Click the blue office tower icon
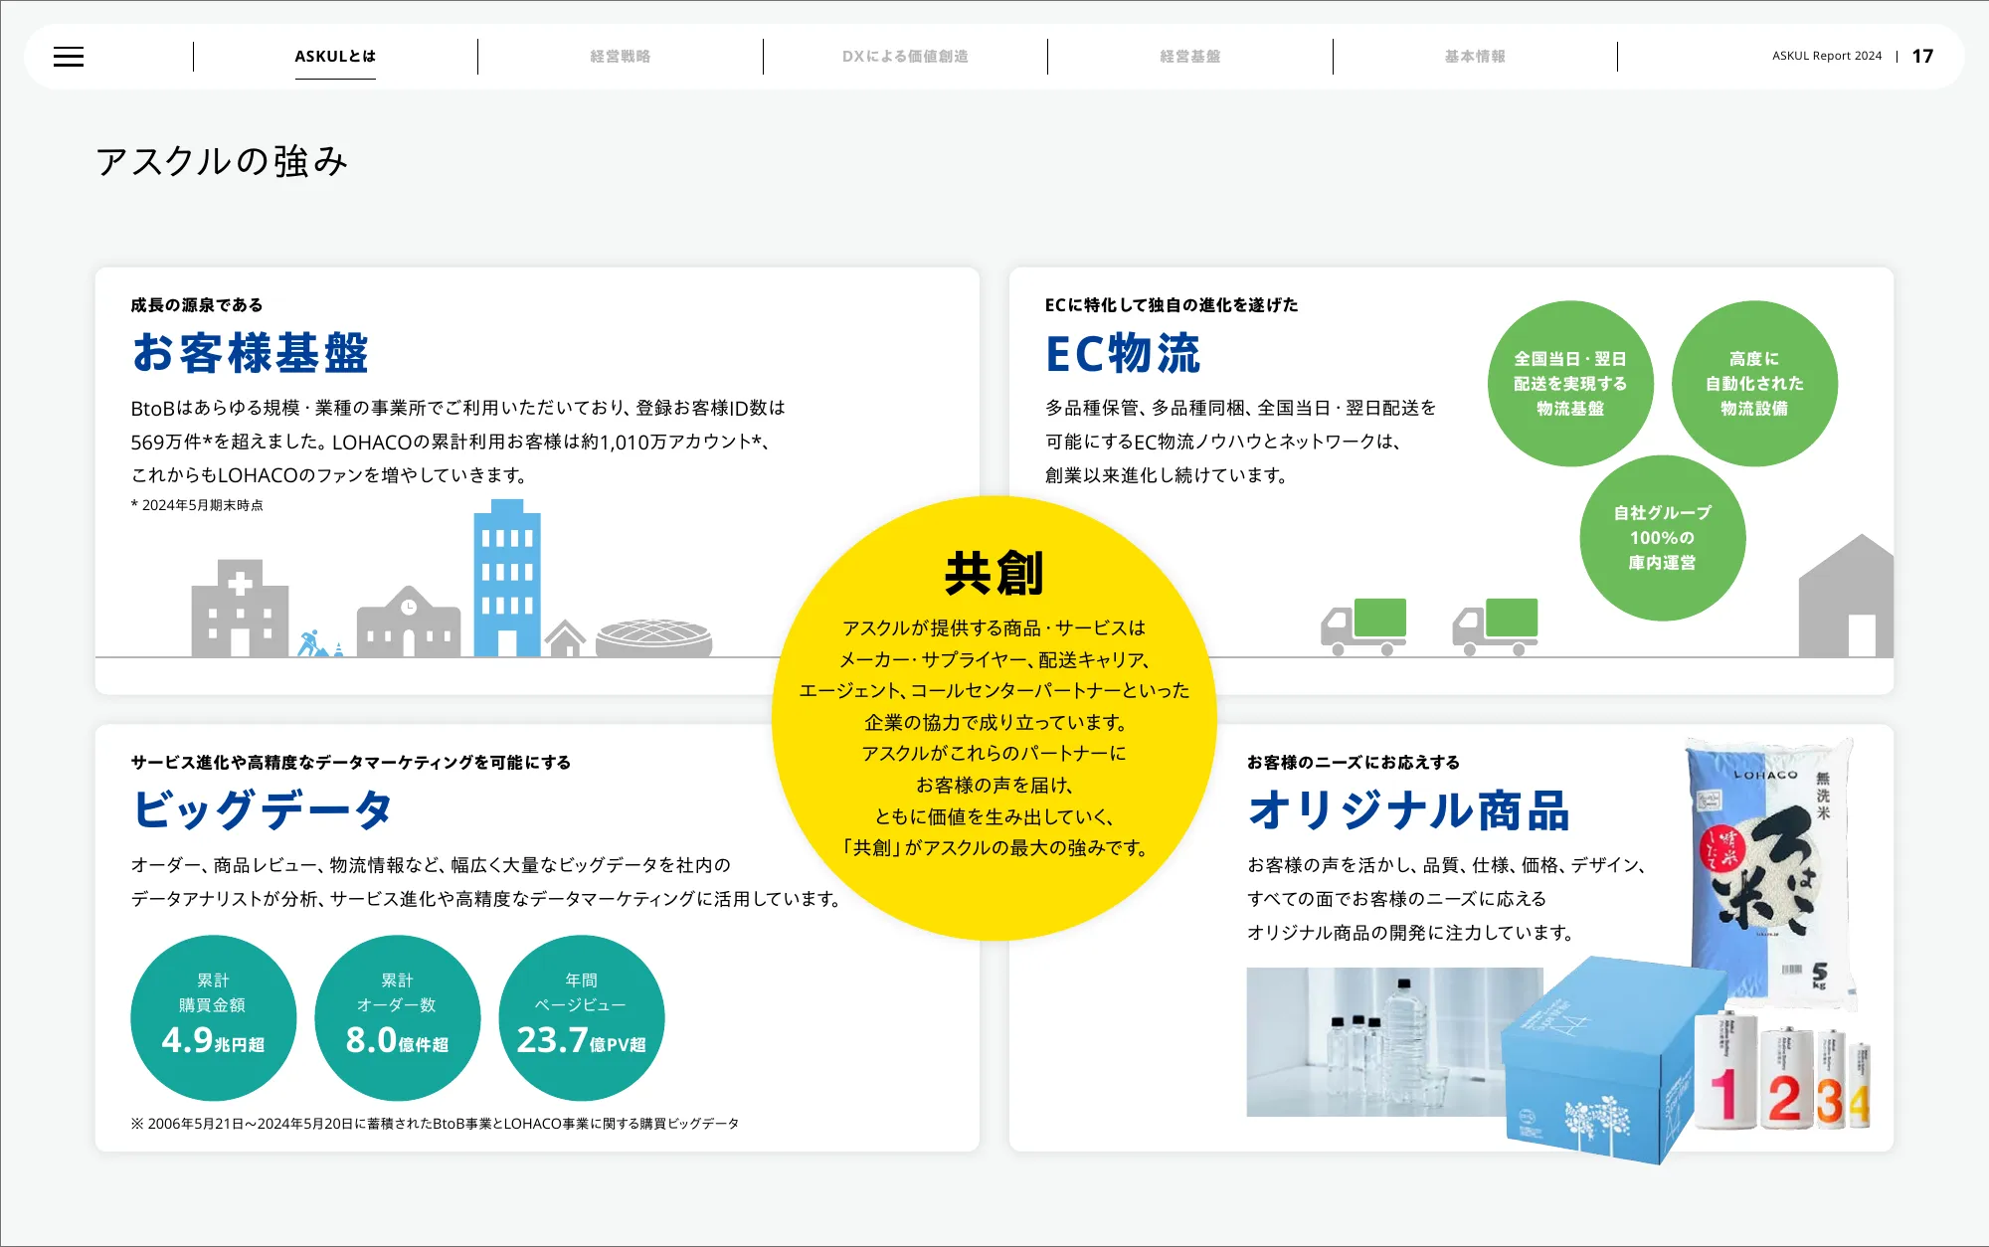Image resolution: width=1989 pixels, height=1247 pixels. click(x=507, y=578)
